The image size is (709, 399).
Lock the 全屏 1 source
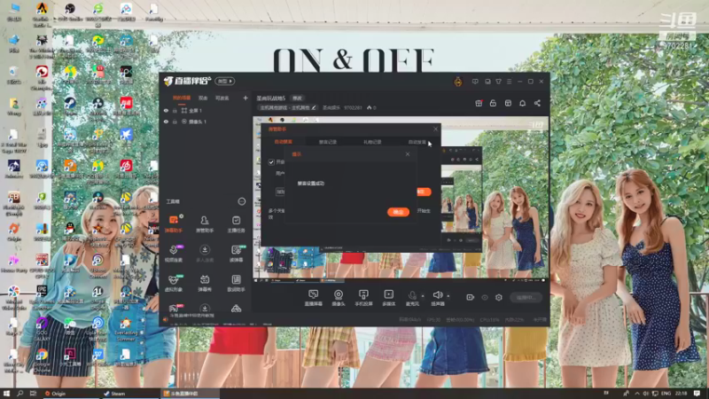(175, 110)
